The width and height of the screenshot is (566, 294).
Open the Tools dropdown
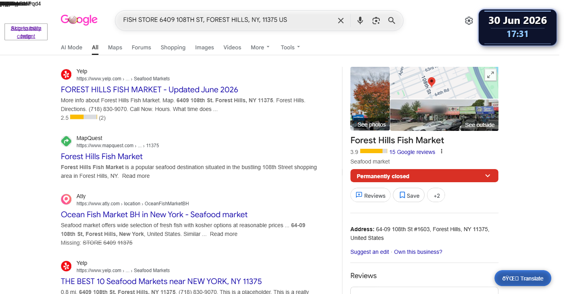tap(290, 47)
